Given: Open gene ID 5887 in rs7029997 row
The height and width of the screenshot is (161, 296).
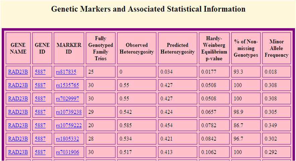Looking at the screenshot, I should pos(40,98).
